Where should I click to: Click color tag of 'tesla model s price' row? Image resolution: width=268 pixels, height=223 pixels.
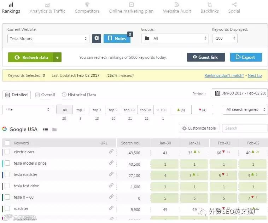[x=2, y=164]
